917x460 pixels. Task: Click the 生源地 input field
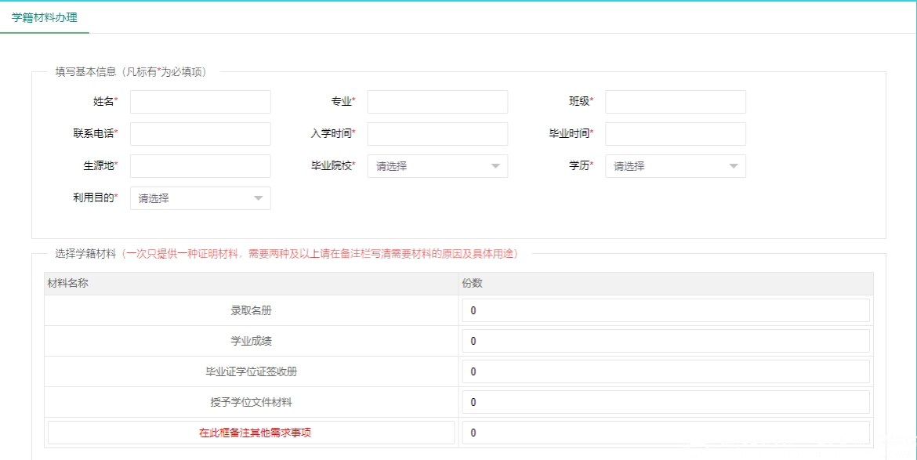(x=200, y=166)
